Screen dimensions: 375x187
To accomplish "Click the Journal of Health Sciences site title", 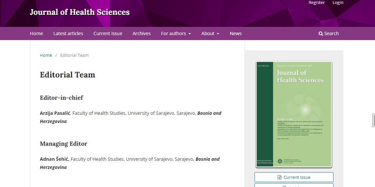I will click(x=80, y=12).
